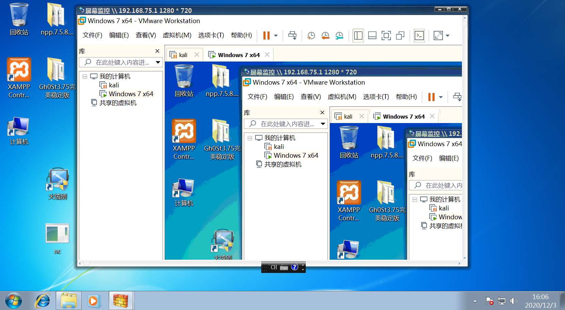Open 计算机 shortcut on the host desktop
Screen dimensions: 565x310
click(19, 131)
